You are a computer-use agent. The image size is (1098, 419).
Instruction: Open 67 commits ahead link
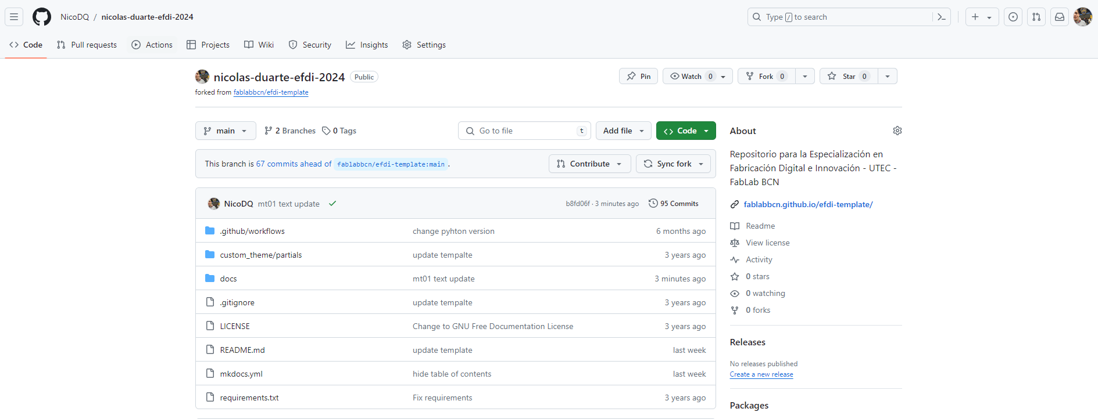tap(294, 164)
